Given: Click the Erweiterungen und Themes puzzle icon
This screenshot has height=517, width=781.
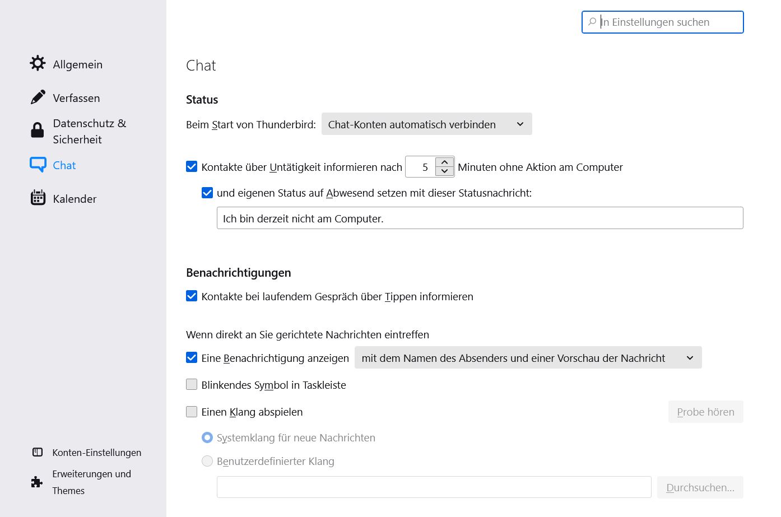Looking at the screenshot, I should click(x=37, y=482).
